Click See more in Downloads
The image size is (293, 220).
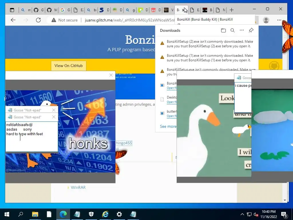tap(168, 126)
